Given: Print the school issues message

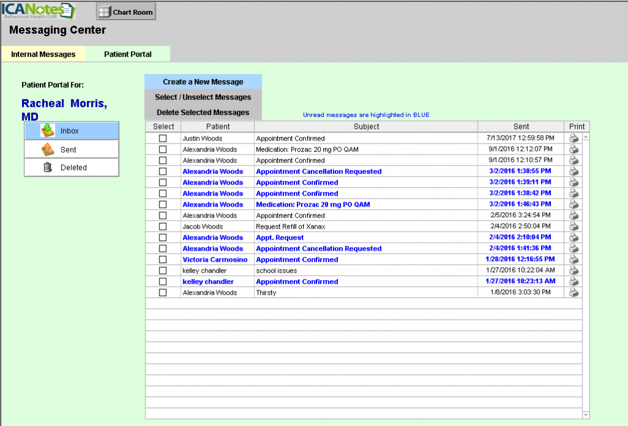Looking at the screenshot, I should [x=574, y=271].
